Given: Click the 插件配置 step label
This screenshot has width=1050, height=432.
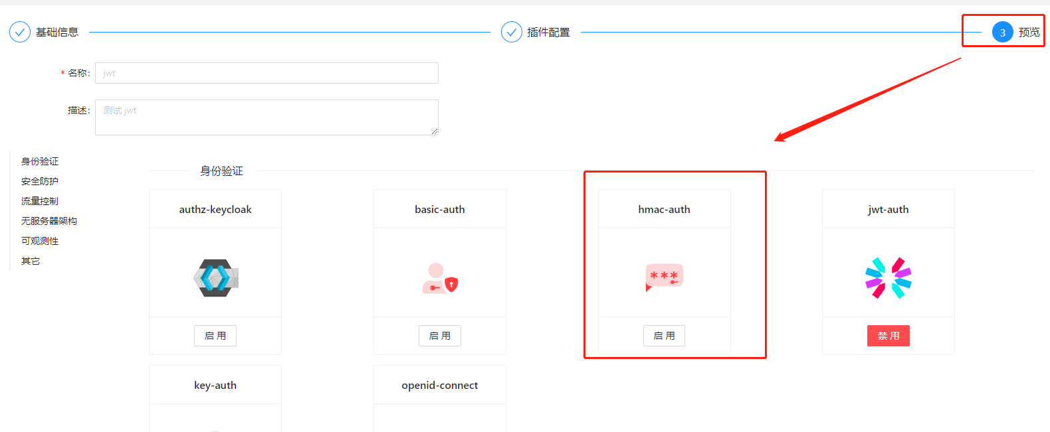Looking at the screenshot, I should pos(549,32).
